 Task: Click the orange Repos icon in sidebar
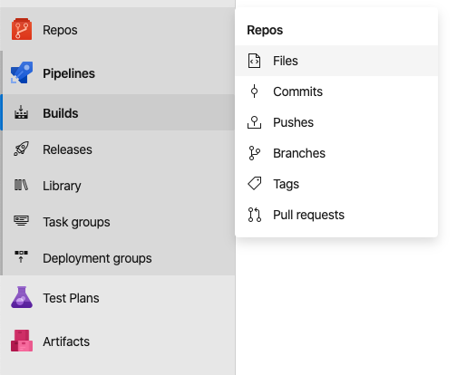[22, 29]
